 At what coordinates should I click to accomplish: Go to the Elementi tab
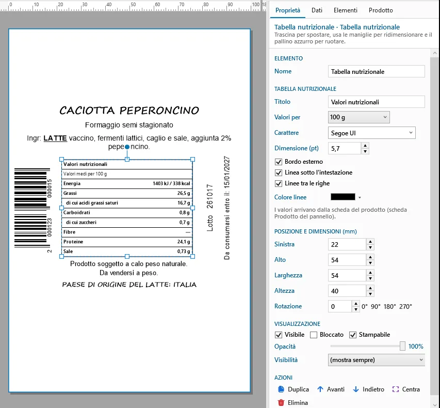pyautogui.click(x=346, y=10)
